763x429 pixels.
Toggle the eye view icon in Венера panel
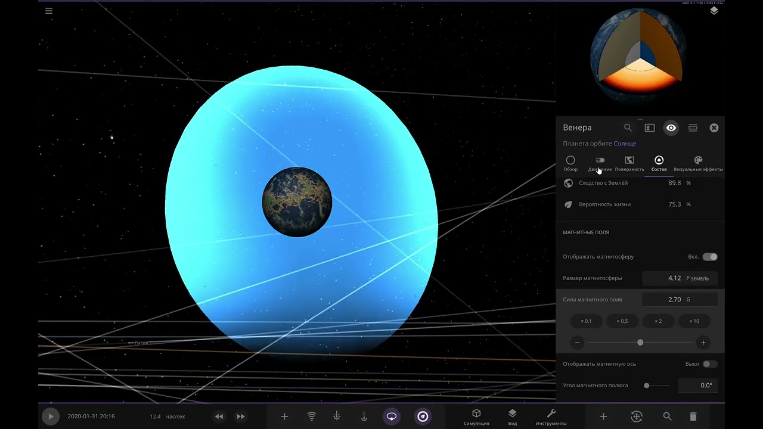click(x=671, y=128)
